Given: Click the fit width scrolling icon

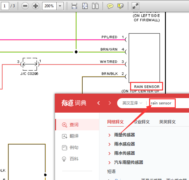Looking at the screenshot, I should coord(74,6).
